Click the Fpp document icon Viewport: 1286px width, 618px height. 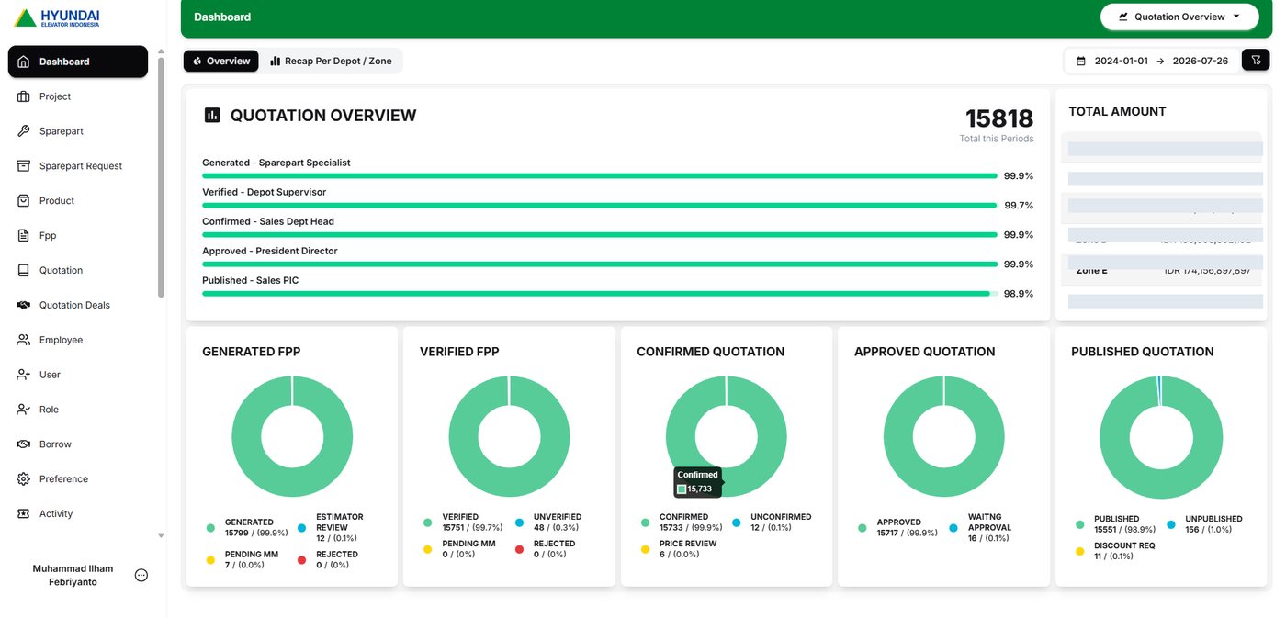24,236
